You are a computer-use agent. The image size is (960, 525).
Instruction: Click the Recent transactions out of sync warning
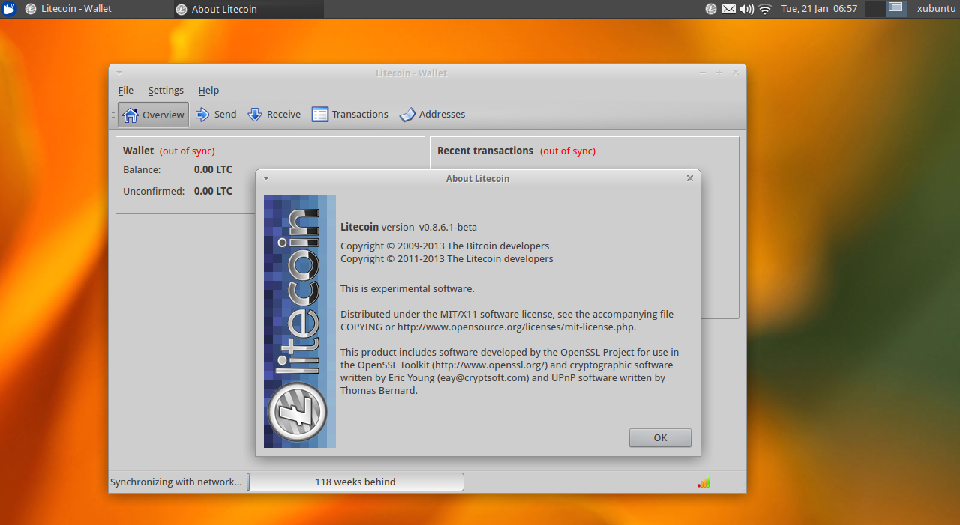568,151
